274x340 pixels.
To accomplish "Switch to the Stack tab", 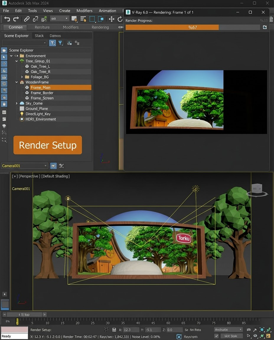I will (39, 36).
